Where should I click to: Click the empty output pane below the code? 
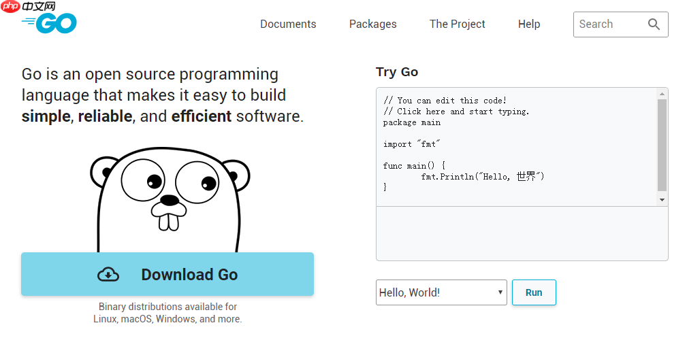tap(522, 233)
